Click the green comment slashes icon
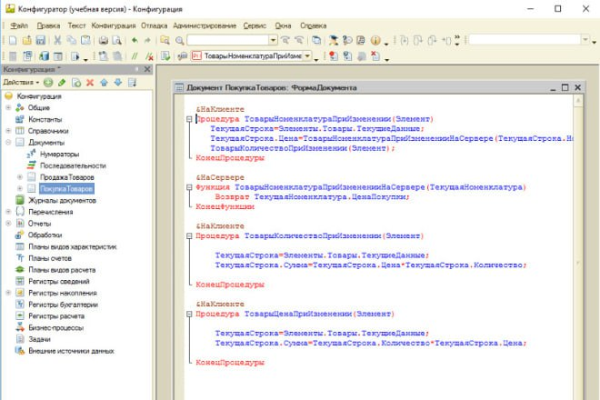The image size is (600, 400). pyautogui.click(x=135, y=56)
